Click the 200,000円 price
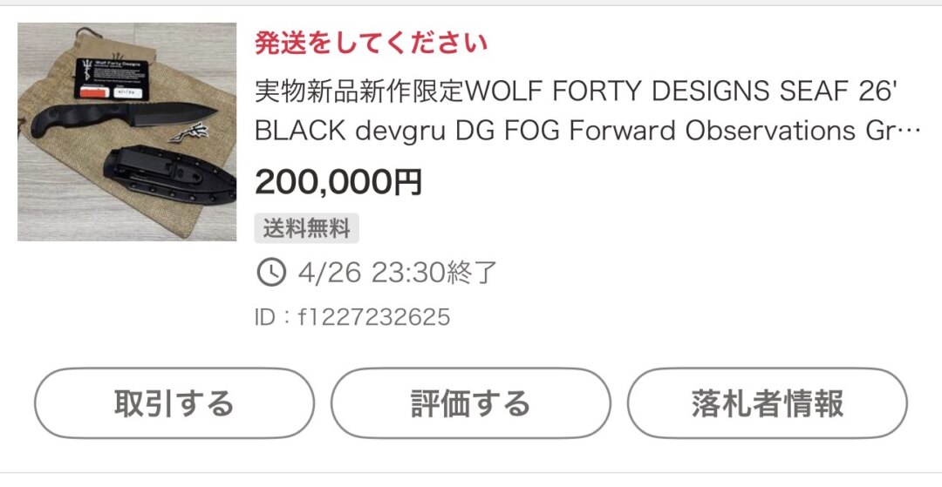The width and height of the screenshot is (942, 487). (338, 183)
